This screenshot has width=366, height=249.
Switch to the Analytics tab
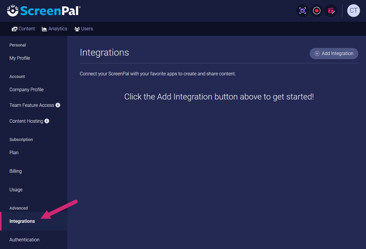tap(55, 29)
